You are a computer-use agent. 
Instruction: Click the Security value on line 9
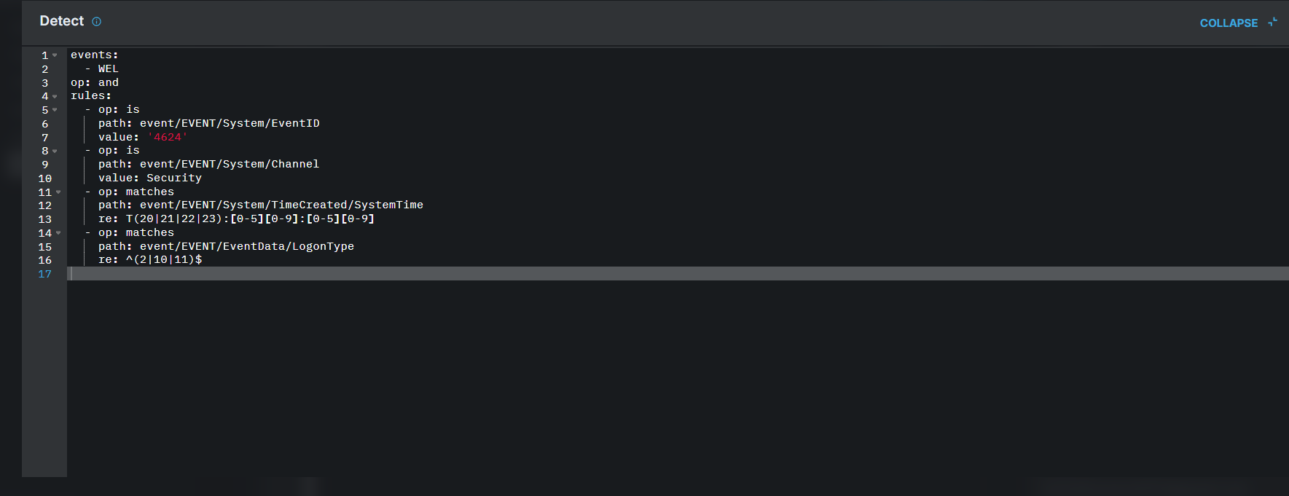click(x=174, y=178)
